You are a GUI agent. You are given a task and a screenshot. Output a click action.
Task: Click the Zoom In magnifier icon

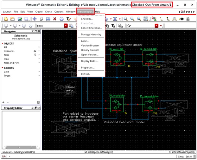tap(125, 19)
